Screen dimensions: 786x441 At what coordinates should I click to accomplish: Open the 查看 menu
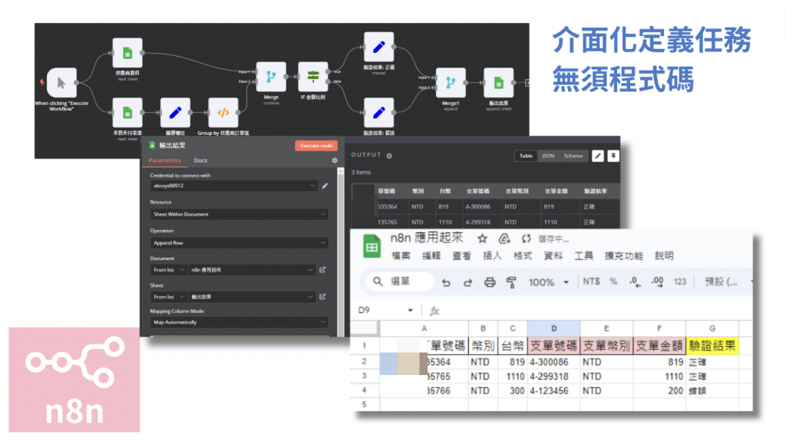coord(461,256)
